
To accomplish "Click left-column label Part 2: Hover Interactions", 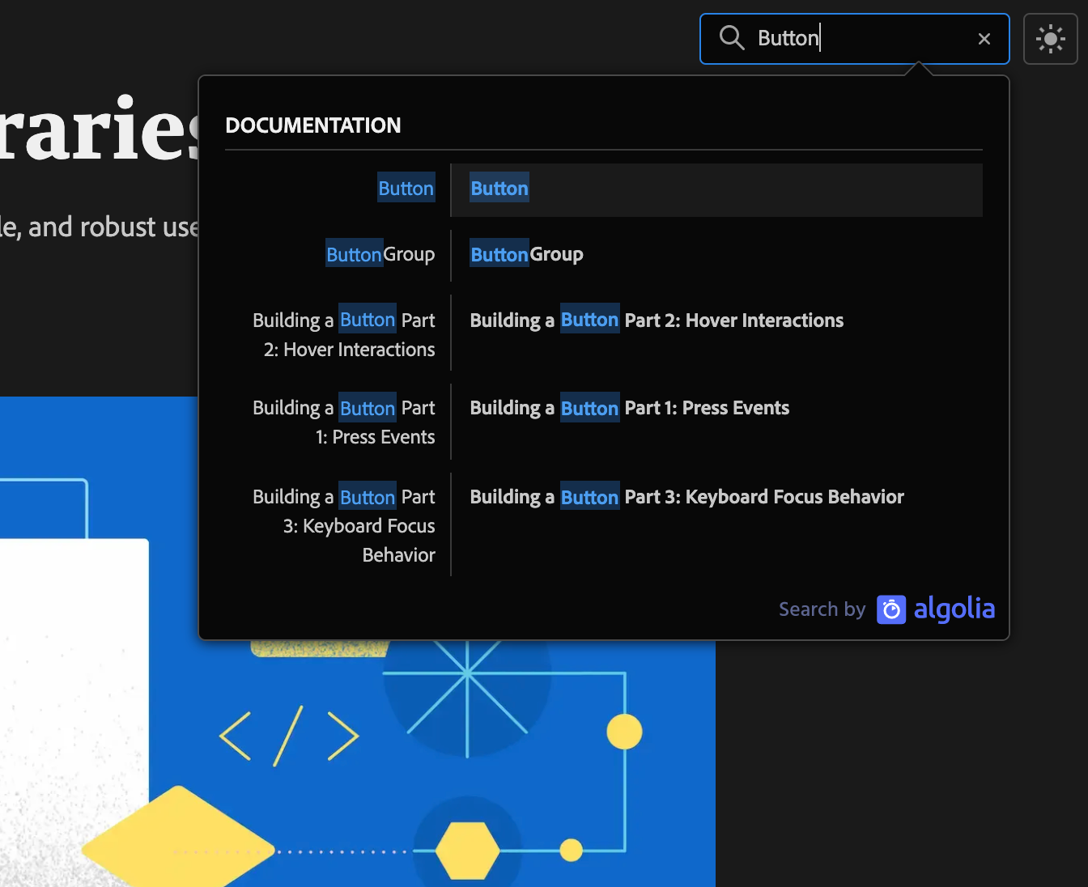I will (344, 334).
